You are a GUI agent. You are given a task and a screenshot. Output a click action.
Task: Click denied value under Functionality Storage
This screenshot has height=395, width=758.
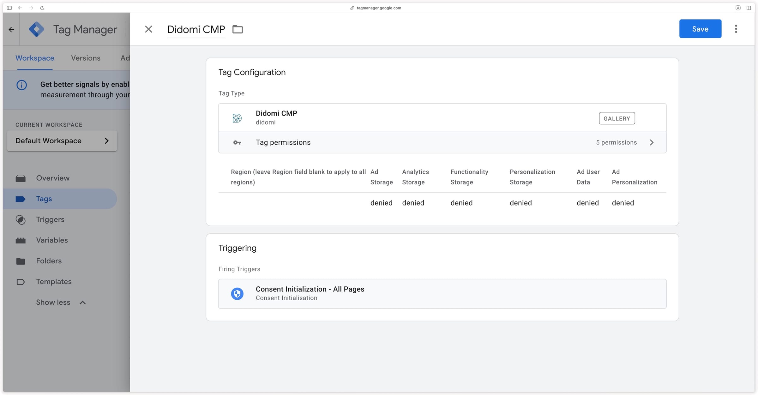461,203
